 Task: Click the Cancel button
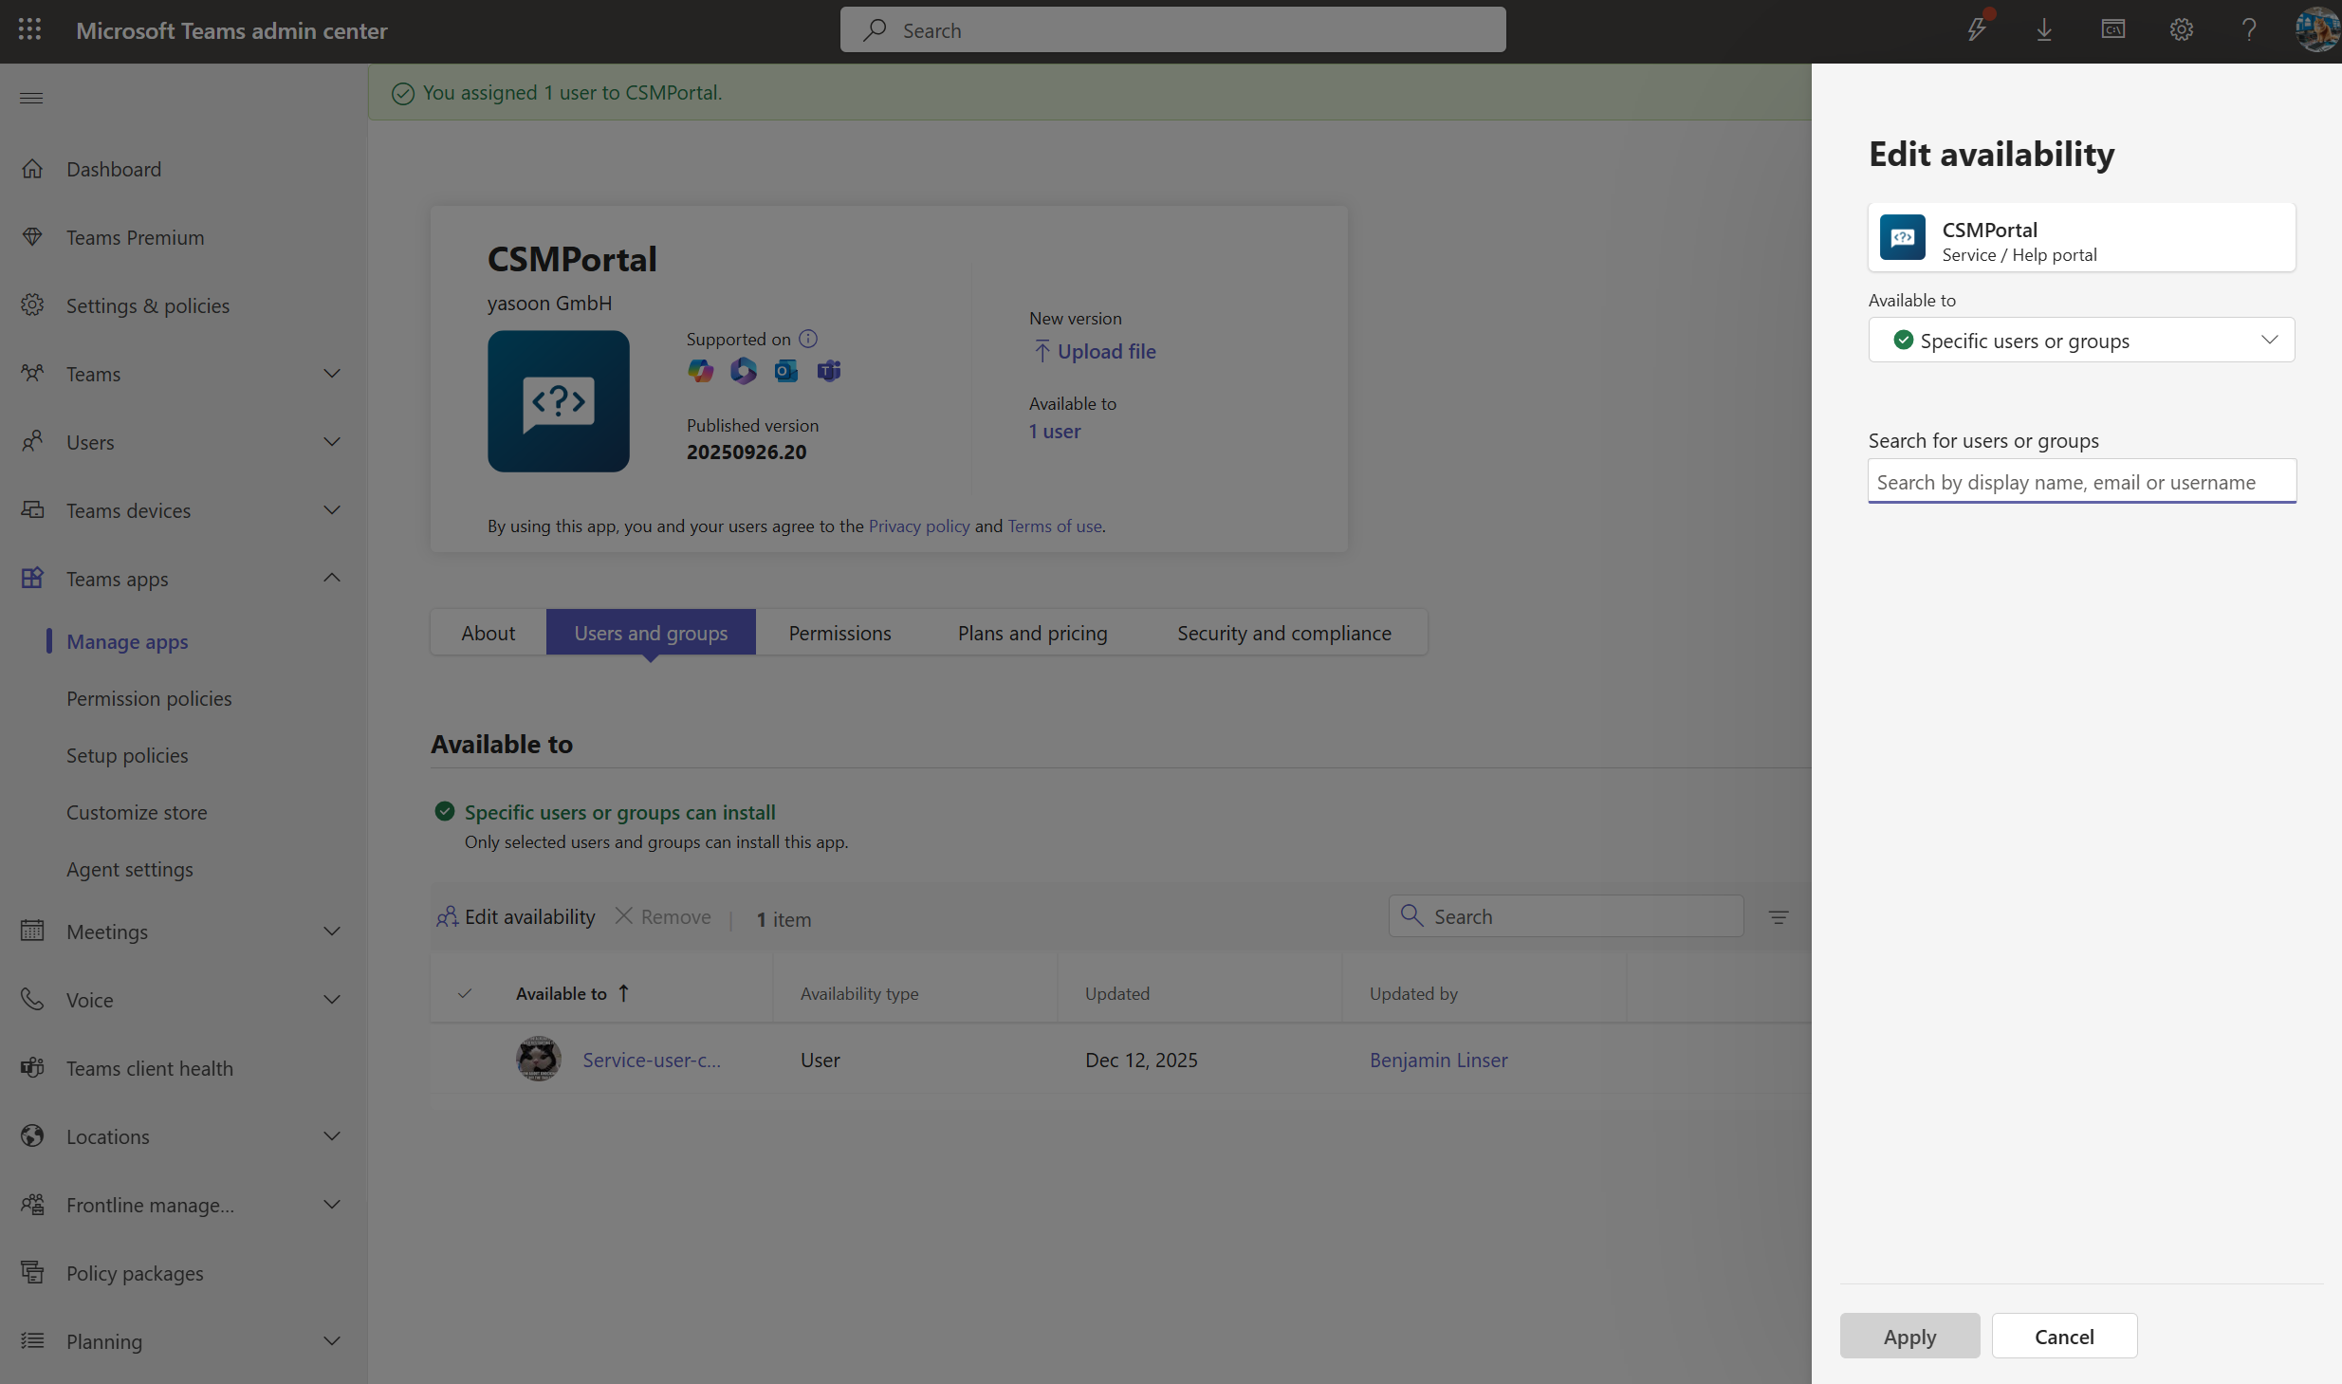[2064, 1337]
